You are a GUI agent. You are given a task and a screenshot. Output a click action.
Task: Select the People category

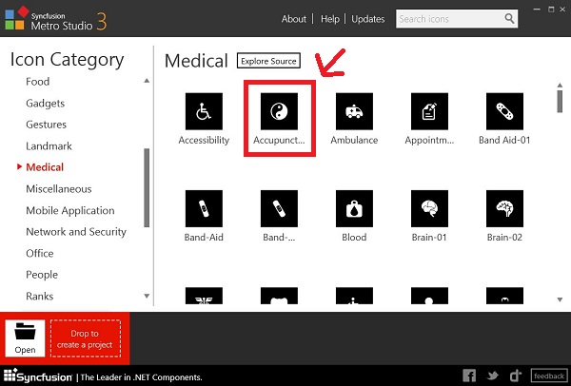tap(42, 275)
